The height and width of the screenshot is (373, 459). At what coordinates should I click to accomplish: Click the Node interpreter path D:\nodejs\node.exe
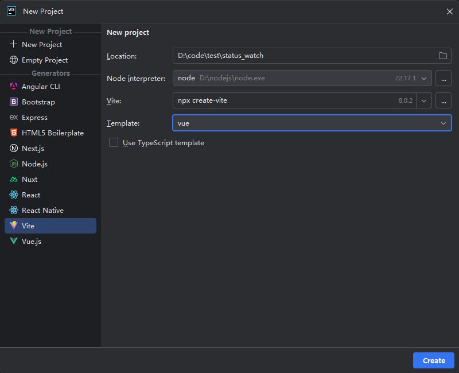pos(232,78)
